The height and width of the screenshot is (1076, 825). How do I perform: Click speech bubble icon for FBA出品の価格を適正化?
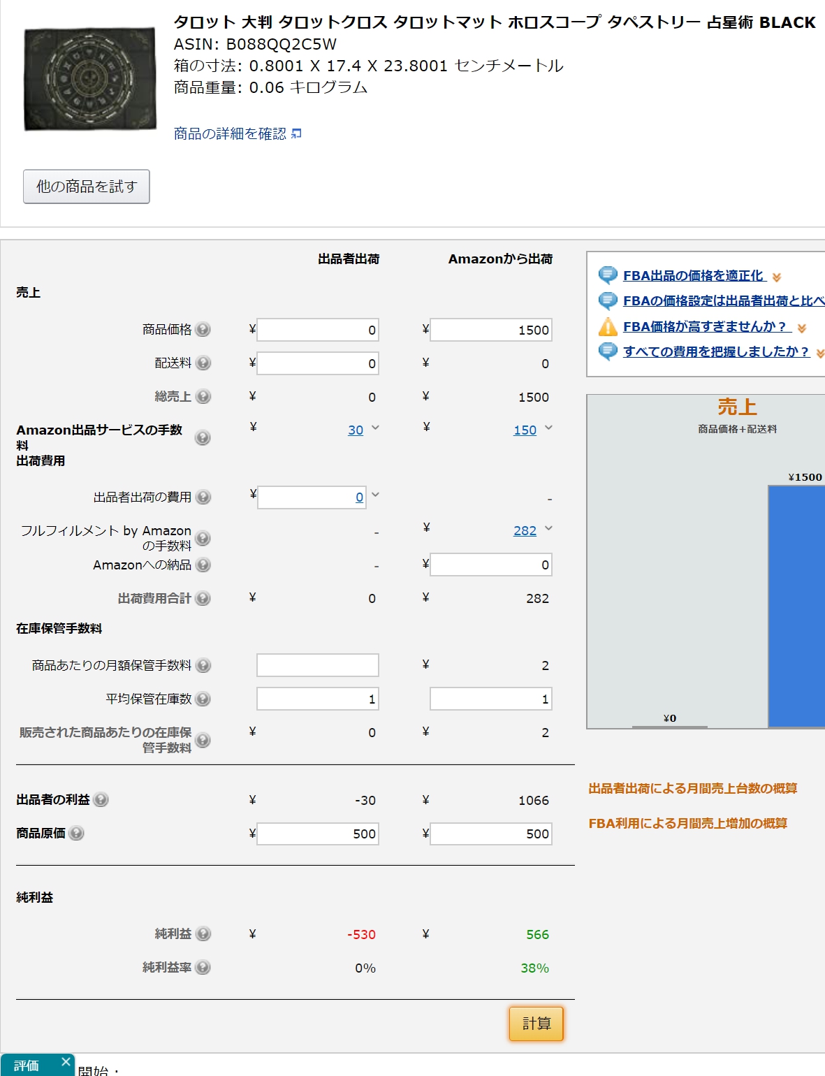608,275
